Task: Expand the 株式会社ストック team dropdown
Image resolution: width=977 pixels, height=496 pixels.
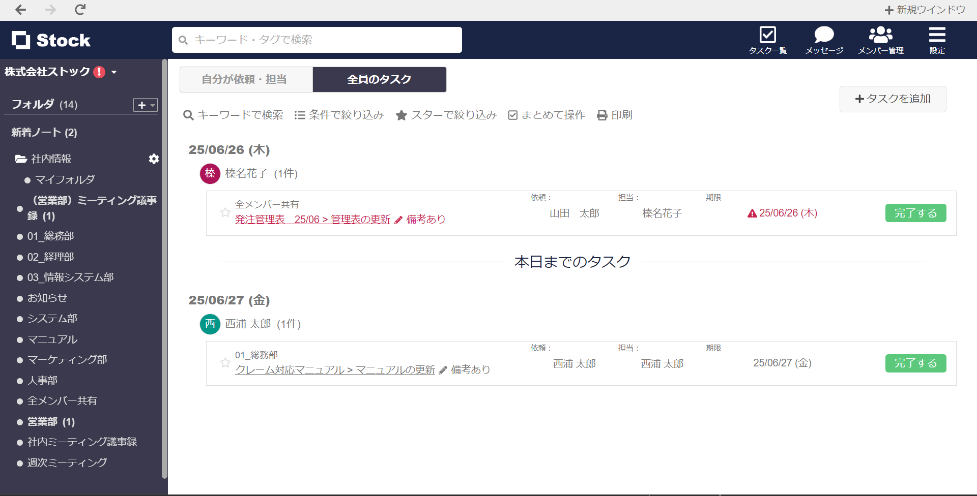Action: (114, 72)
